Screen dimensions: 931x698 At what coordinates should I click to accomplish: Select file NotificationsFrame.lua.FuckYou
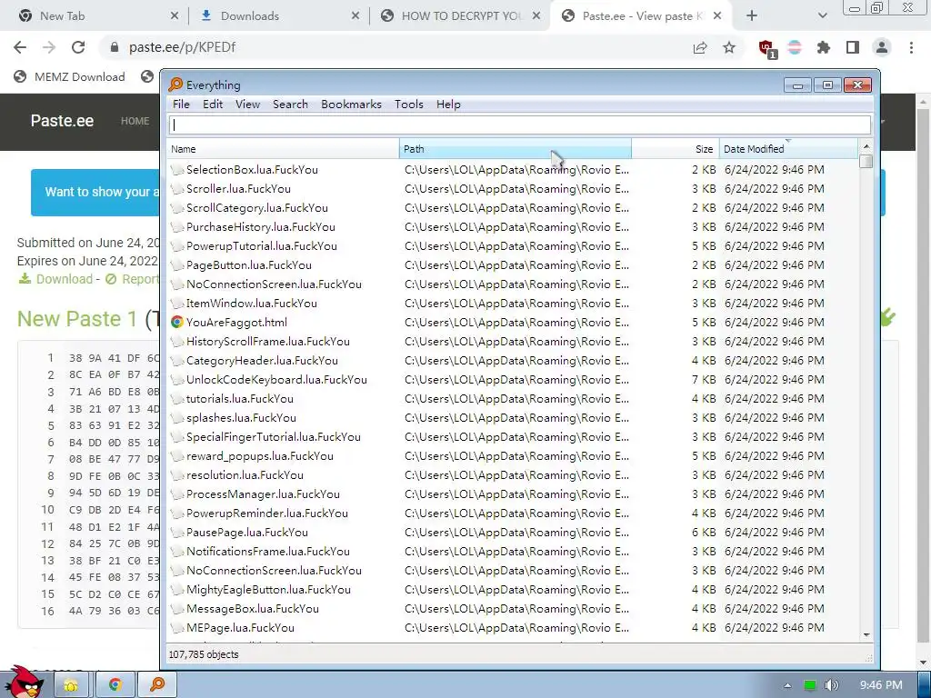coord(268,552)
